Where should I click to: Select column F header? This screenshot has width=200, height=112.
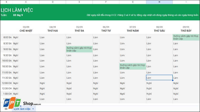[x=106, y=2]
